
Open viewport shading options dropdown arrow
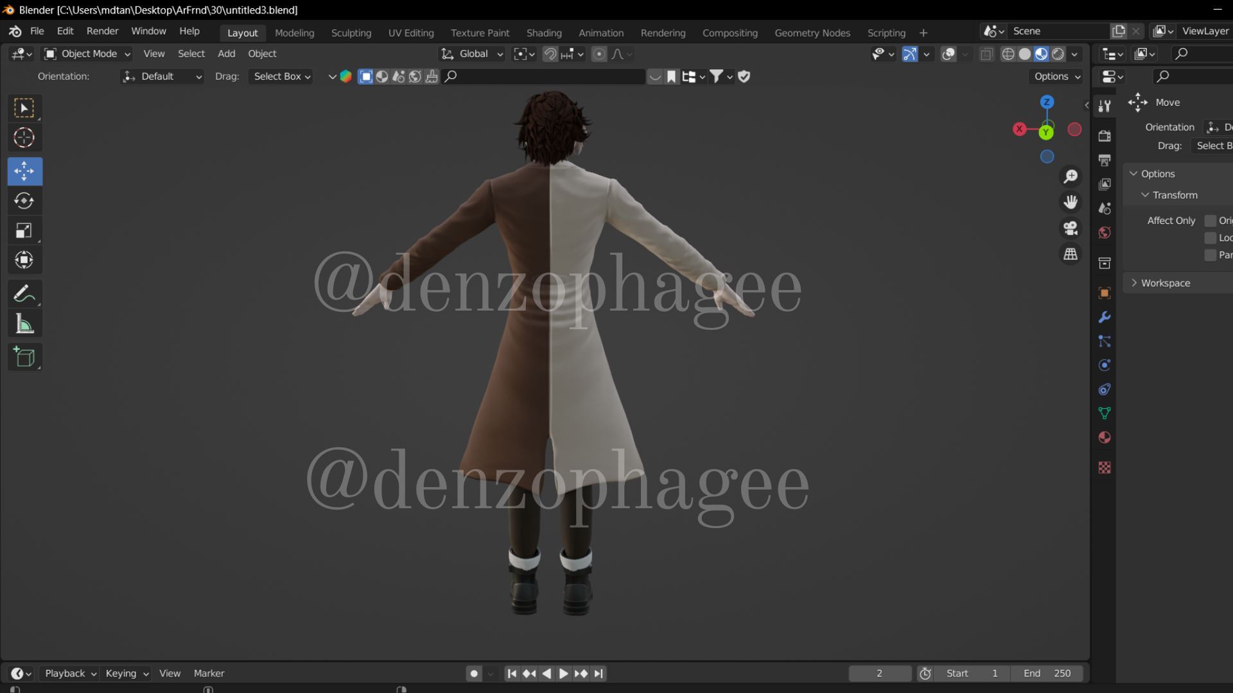1074,55
